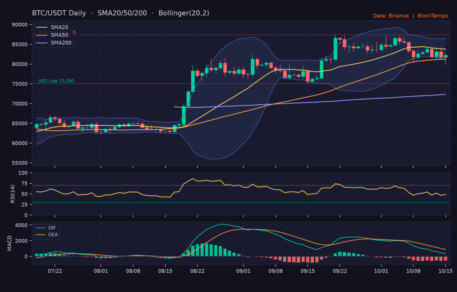
Task: Click the 08/08 date label
Action: point(133,271)
